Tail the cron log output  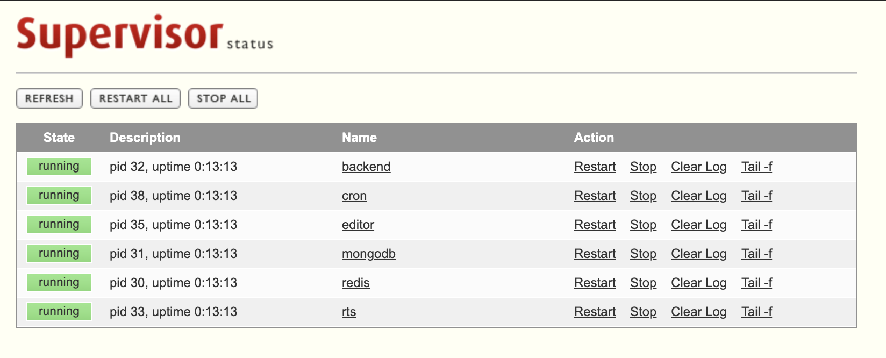click(x=756, y=196)
